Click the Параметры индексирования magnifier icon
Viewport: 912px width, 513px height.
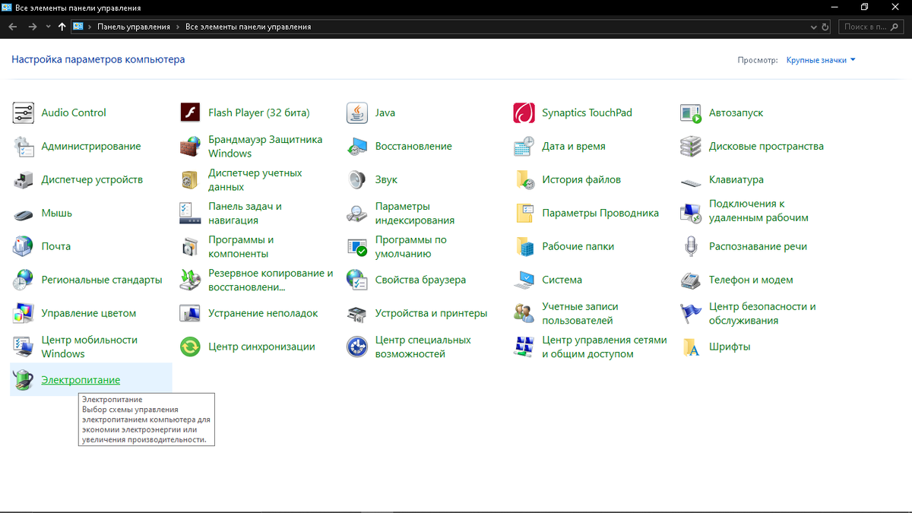pyautogui.click(x=357, y=213)
